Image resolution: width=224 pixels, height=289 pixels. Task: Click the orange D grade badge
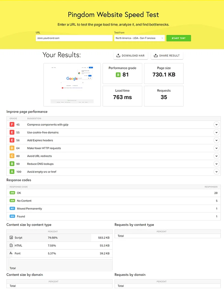(12, 148)
